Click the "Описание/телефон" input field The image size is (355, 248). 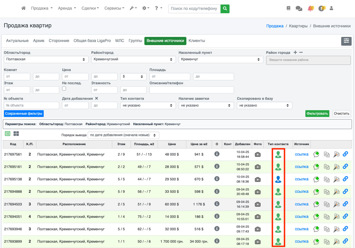coord(191,90)
